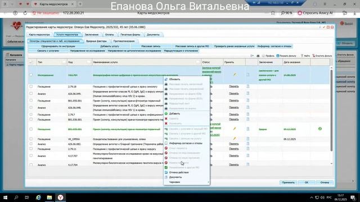Click the 90% zoom indicator in browser
360x202 pixels.
(x=287, y=13)
